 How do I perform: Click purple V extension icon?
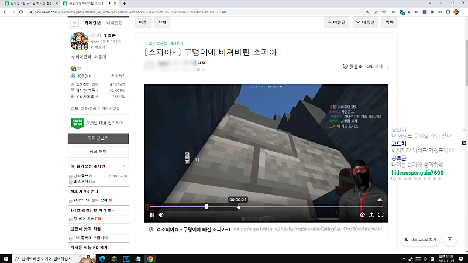point(409,12)
